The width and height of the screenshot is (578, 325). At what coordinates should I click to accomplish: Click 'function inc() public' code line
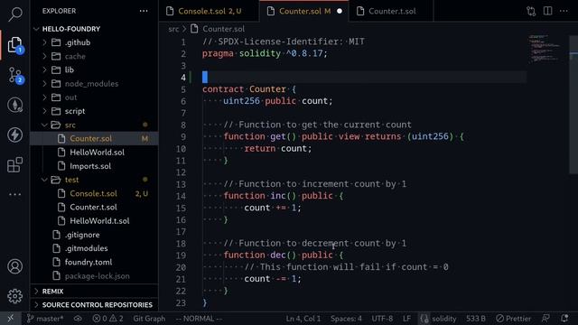point(283,196)
